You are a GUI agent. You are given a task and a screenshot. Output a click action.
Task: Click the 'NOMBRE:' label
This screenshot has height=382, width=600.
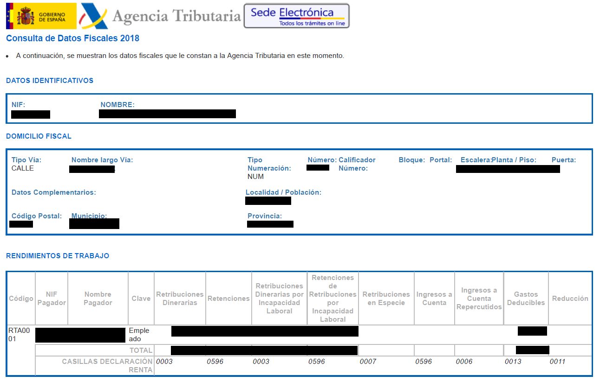point(117,105)
